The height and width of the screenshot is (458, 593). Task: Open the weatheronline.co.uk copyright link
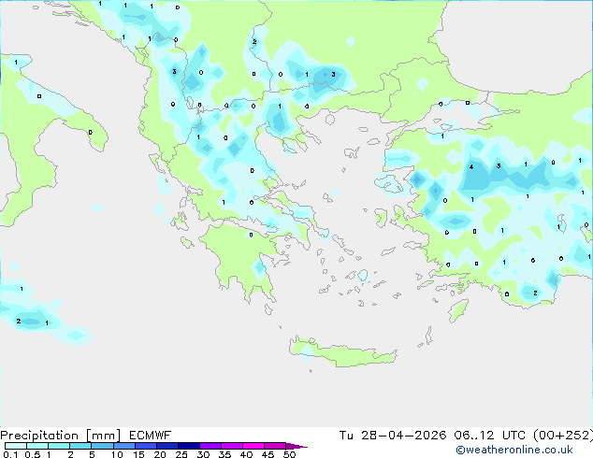pyautogui.click(x=514, y=450)
